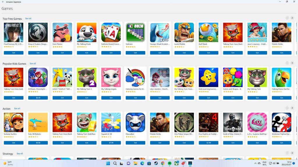Open the LEGO DUPLO World icon

tap(62, 77)
